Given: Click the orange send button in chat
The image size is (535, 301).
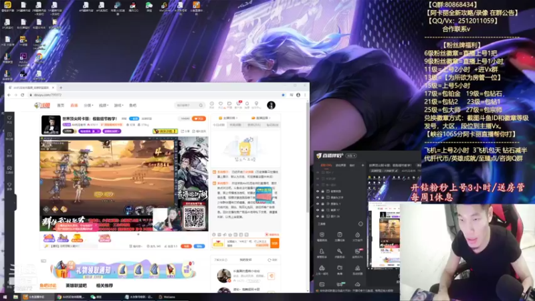Looking at the screenshot, I should pos(275,243).
